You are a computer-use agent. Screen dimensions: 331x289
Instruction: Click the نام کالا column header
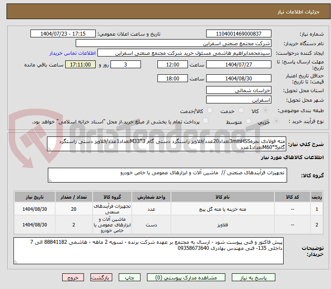223,197
